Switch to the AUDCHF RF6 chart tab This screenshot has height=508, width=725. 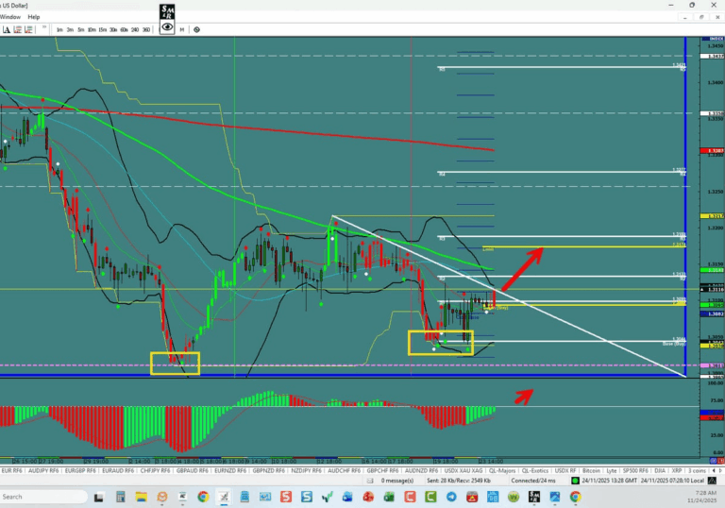(x=344, y=470)
